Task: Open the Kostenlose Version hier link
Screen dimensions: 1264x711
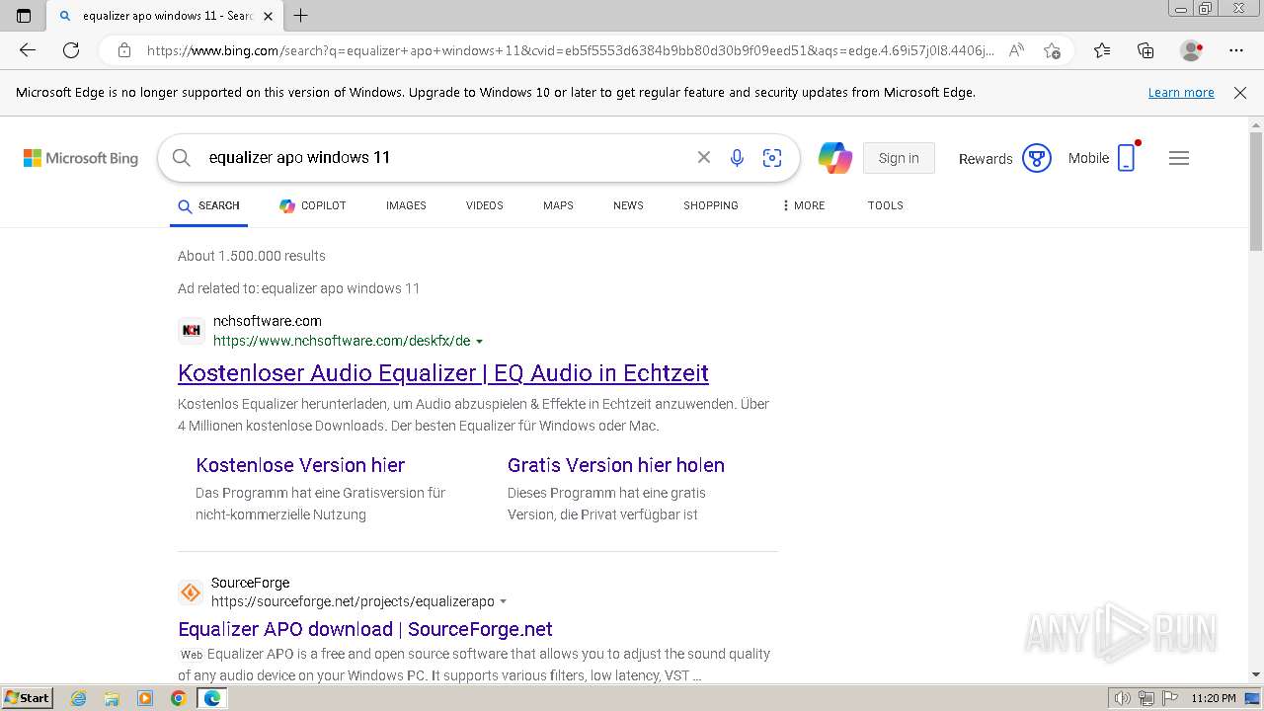Action: click(x=300, y=465)
